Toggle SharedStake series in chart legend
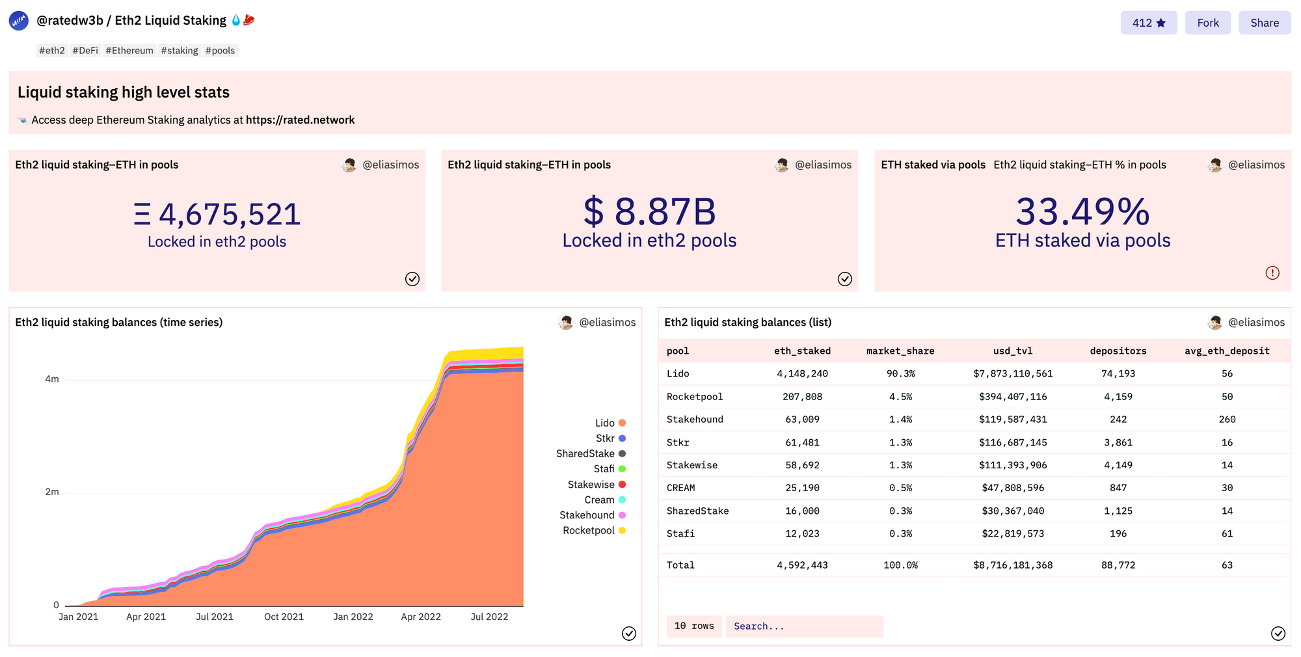 click(591, 453)
